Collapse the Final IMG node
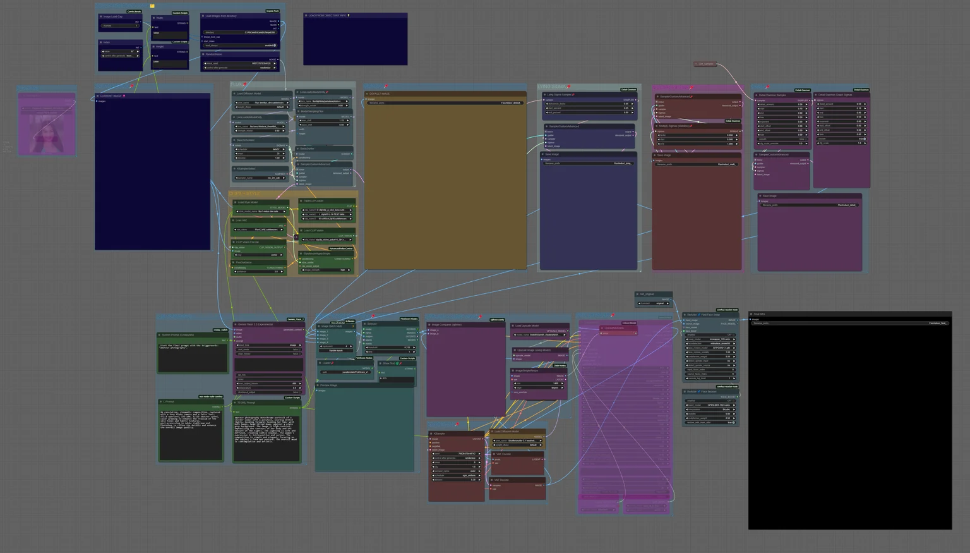This screenshot has width=970, height=553. pos(751,313)
